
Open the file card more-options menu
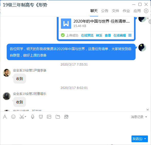click(x=130, y=35)
